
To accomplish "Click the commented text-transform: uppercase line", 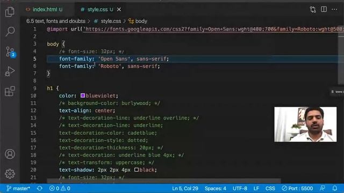I will [x=106, y=162].
